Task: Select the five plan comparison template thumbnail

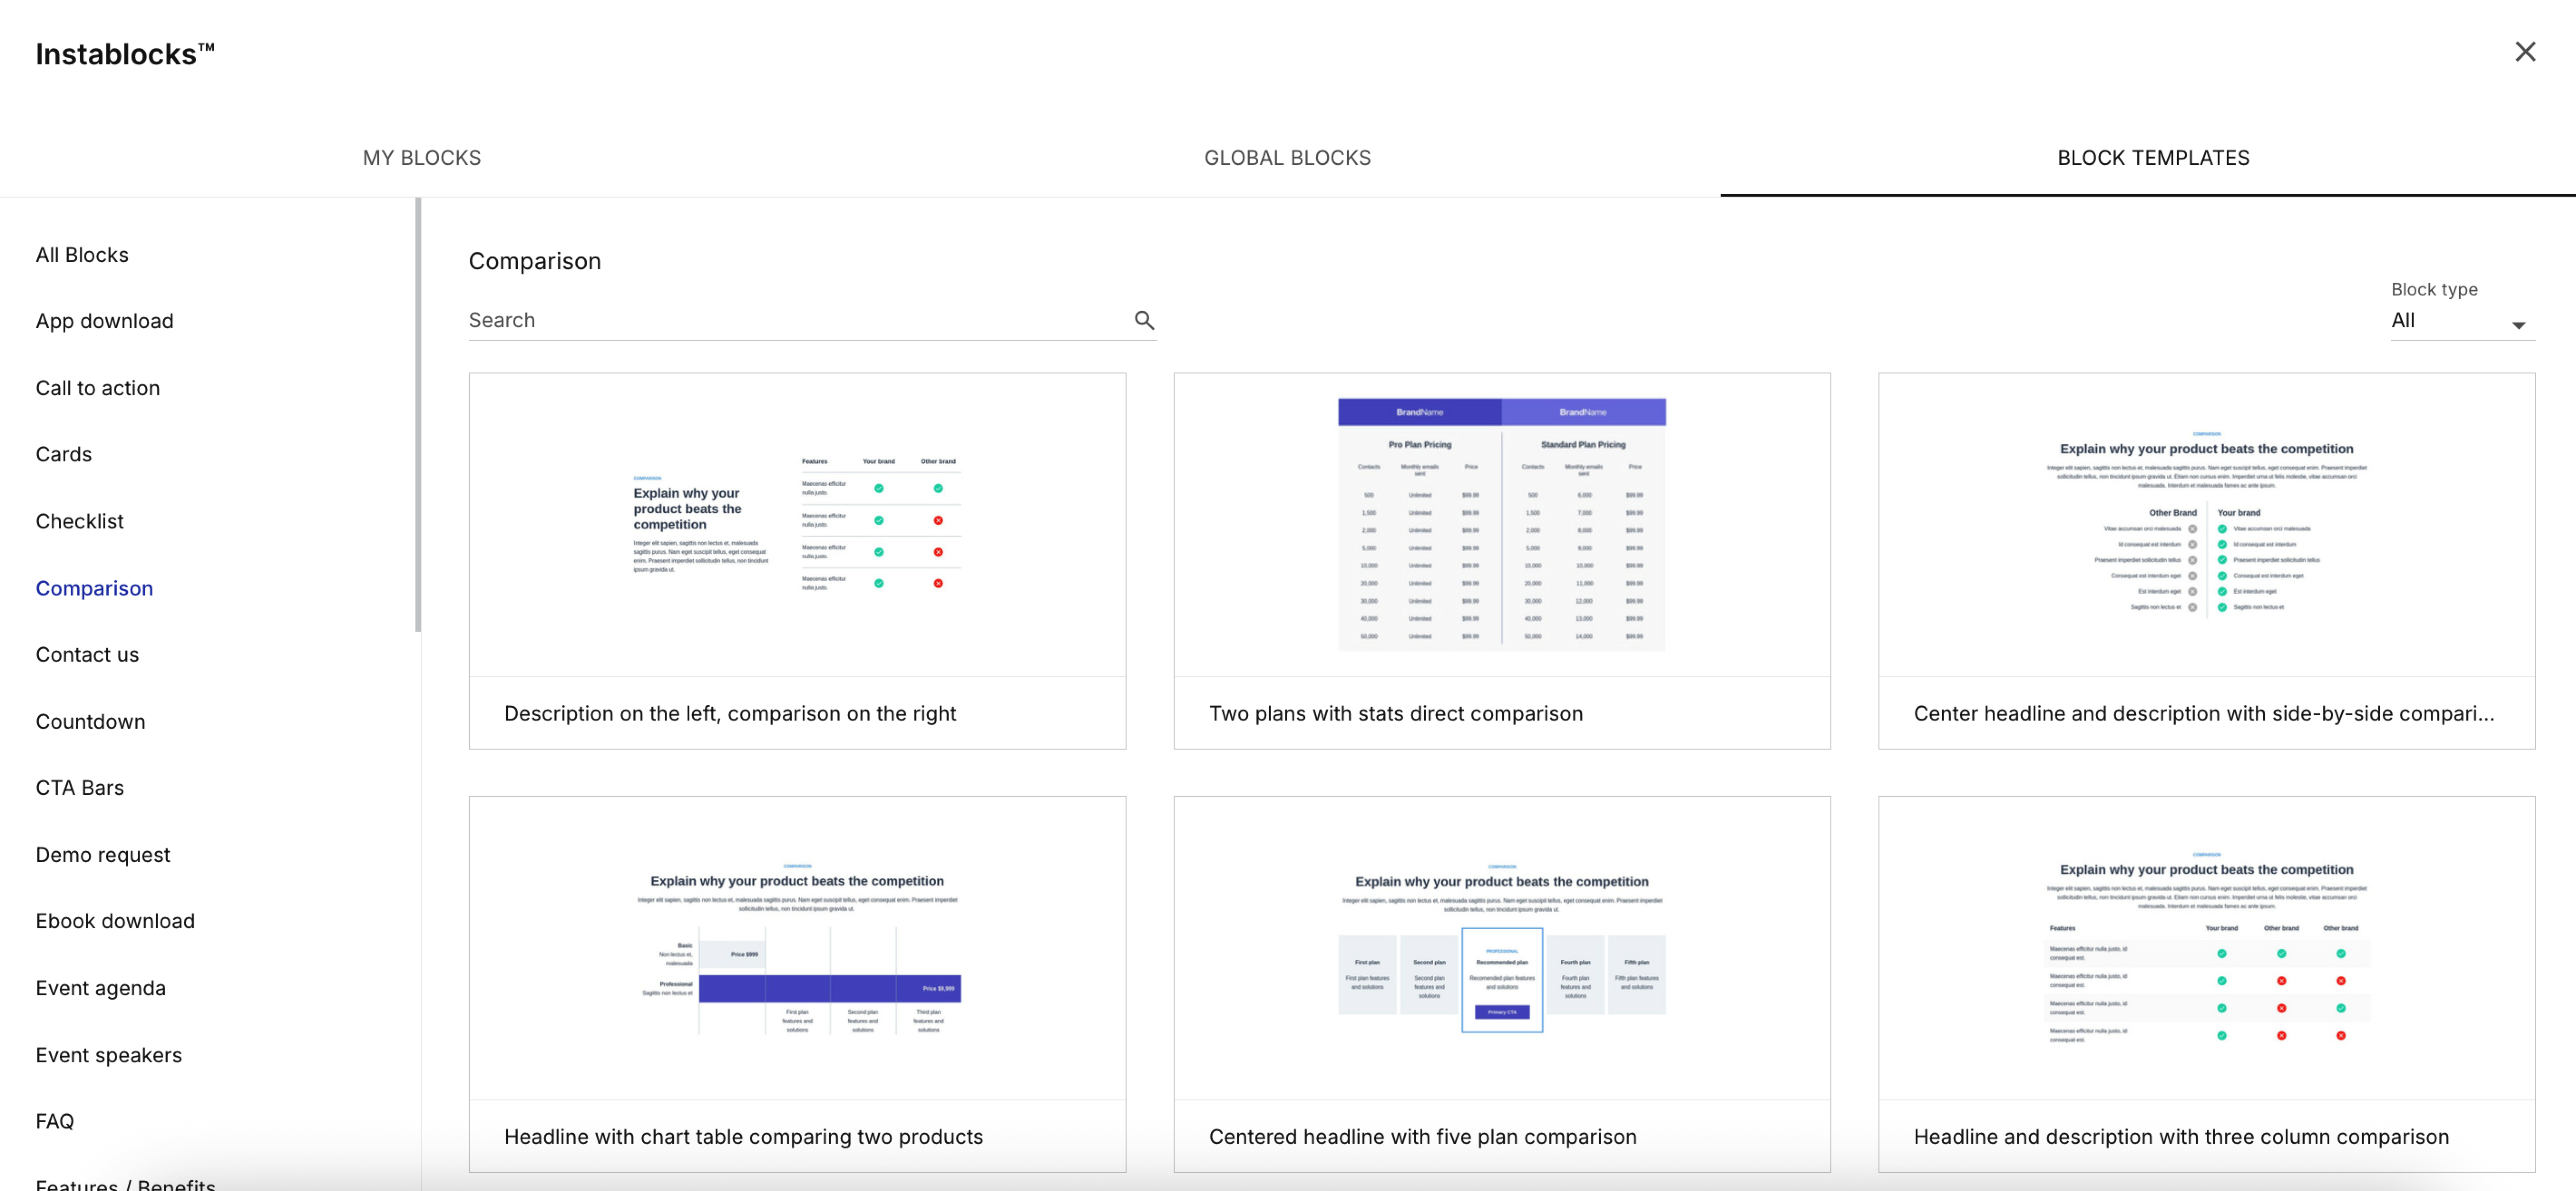Action: (x=1502, y=948)
